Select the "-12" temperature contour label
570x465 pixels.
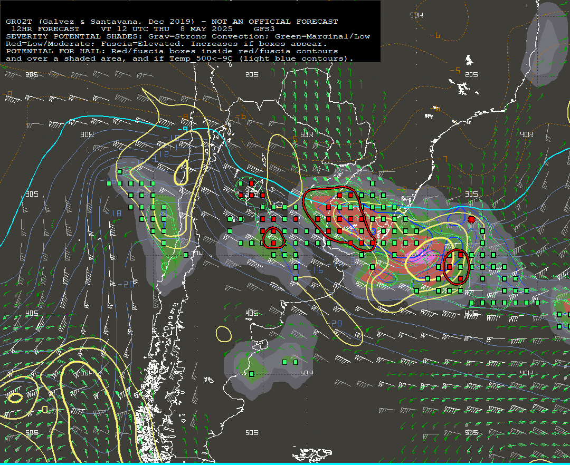(x=161, y=154)
